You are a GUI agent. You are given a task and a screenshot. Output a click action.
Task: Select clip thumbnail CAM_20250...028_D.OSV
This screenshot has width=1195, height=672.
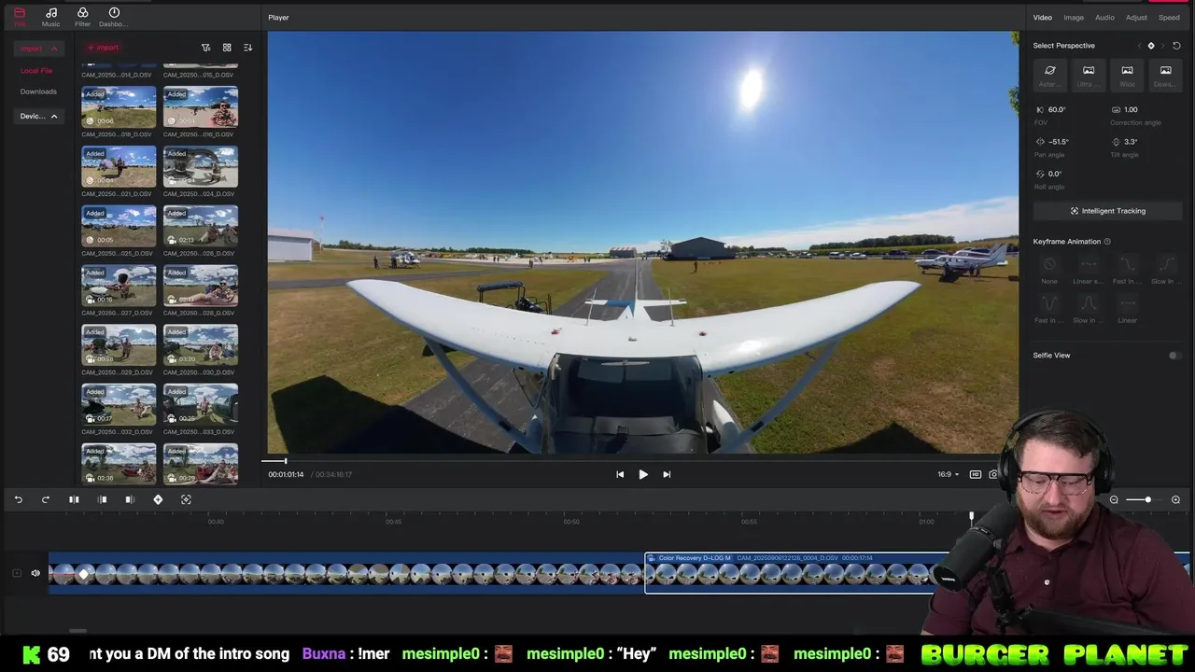(x=201, y=287)
